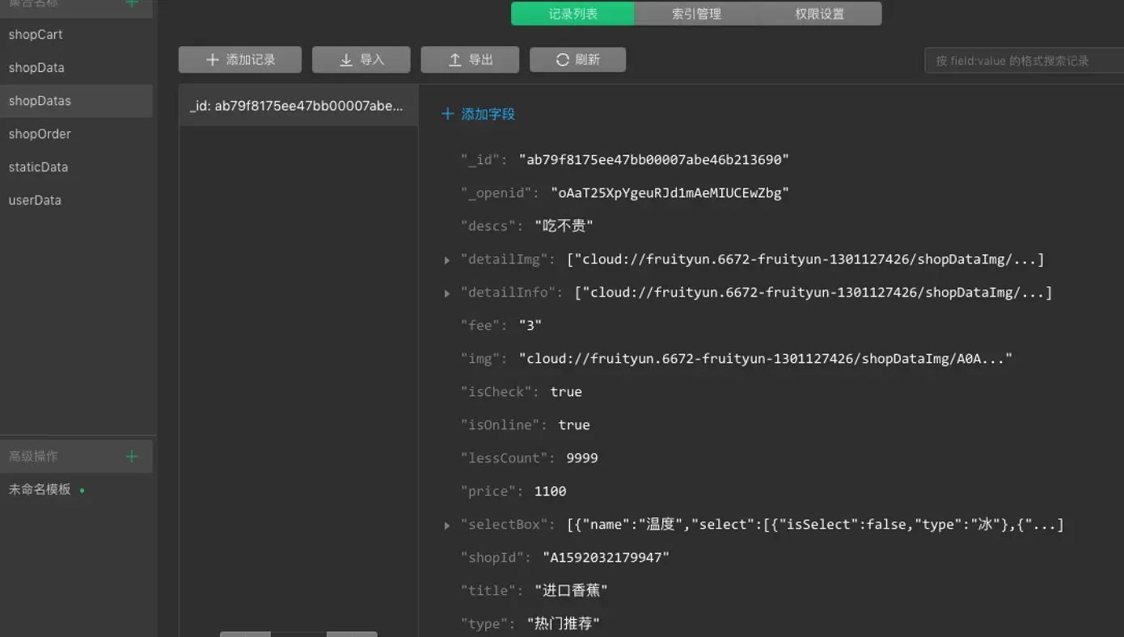1124x637 pixels.
Task: Click the "detailInfo" cloud path array value
Action: 813,293
